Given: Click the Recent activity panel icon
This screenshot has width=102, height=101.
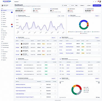Looking at the screenshot, I should click(60, 59).
